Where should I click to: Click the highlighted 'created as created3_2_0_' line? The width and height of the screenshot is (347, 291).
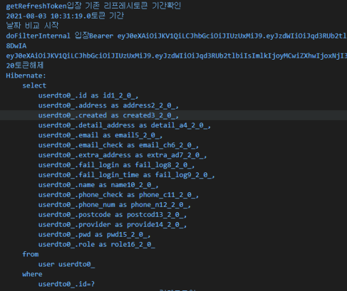click(x=109, y=115)
